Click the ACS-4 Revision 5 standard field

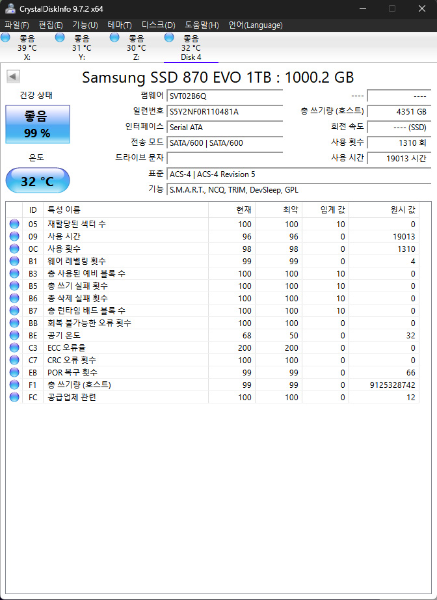[299, 174]
